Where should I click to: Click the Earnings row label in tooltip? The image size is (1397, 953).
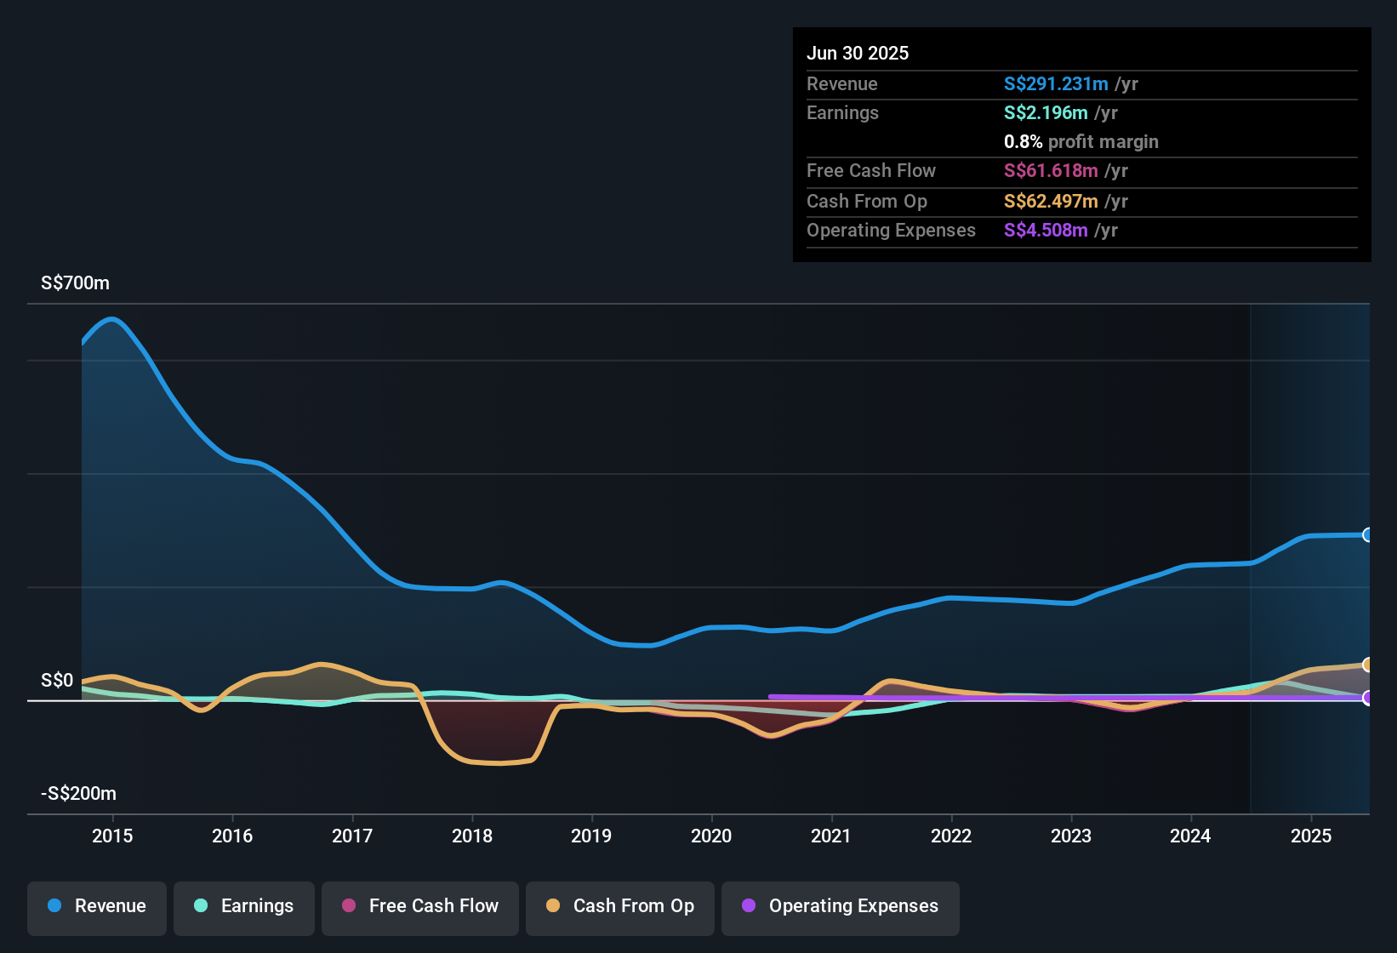(x=842, y=112)
